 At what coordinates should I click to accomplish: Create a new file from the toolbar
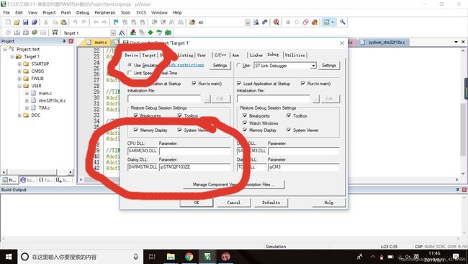[8, 22]
